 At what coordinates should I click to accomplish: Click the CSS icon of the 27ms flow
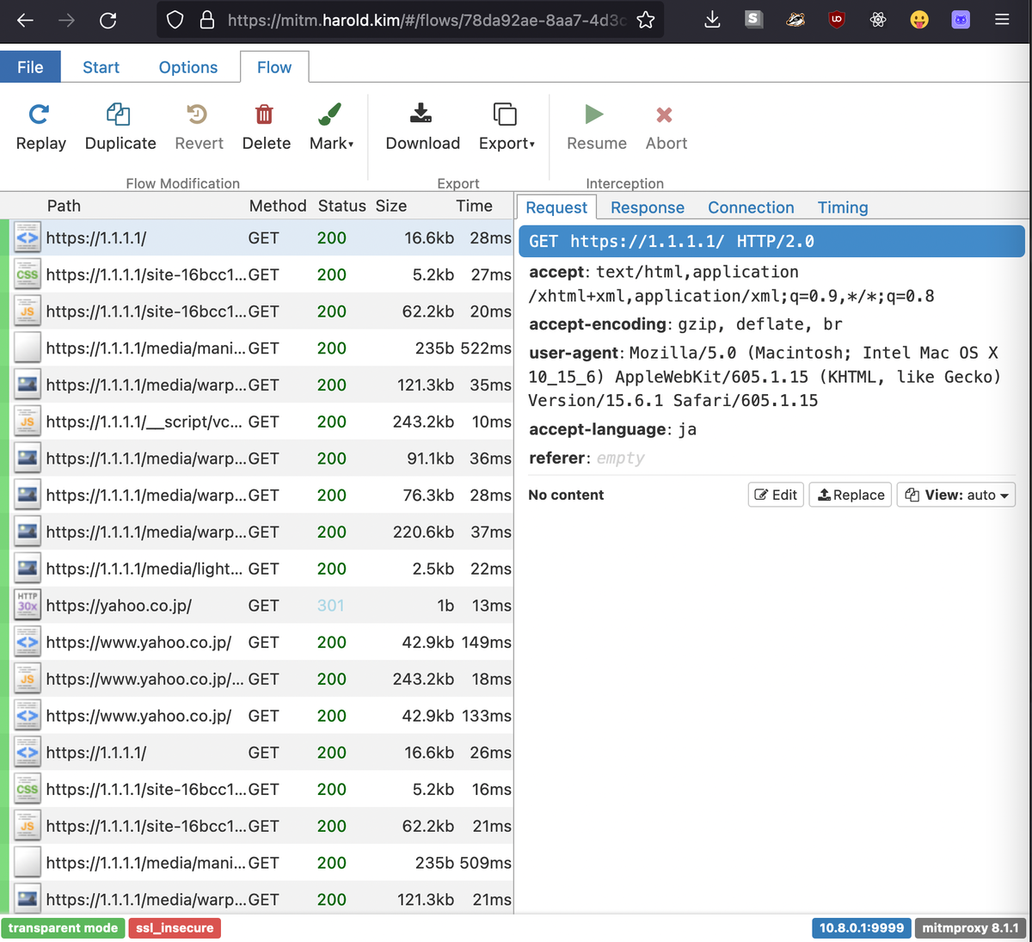[x=28, y=274]
